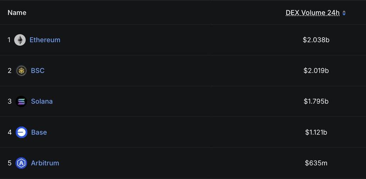Select Solana's $1.795b volume value
The image size is (366, 179).
coord(316,102)
